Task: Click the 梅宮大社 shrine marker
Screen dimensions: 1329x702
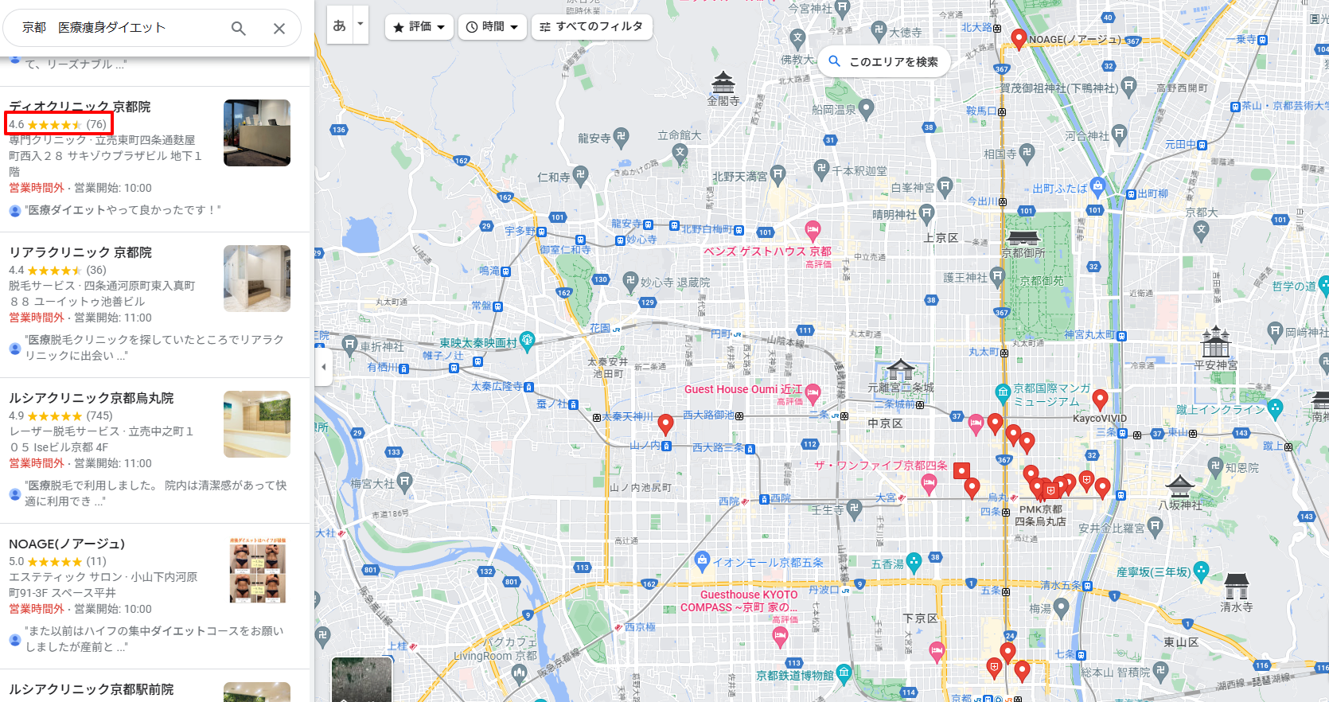Action: point(404,481)
